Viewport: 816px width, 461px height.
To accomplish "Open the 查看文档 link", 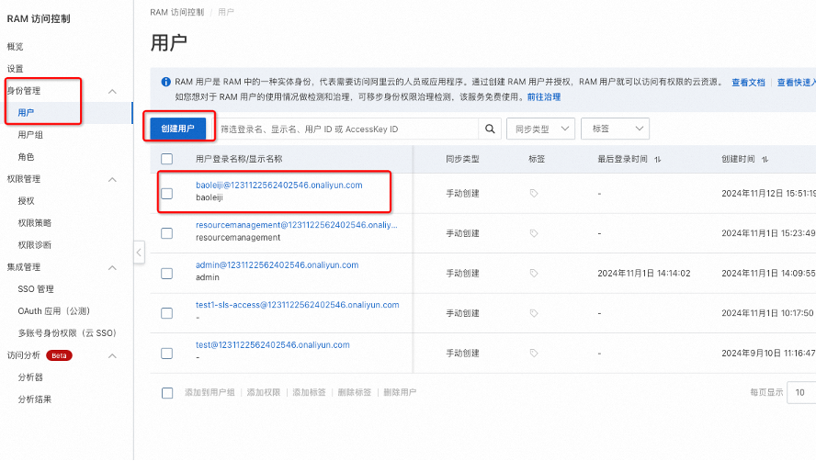I will (x=748, y=83).
